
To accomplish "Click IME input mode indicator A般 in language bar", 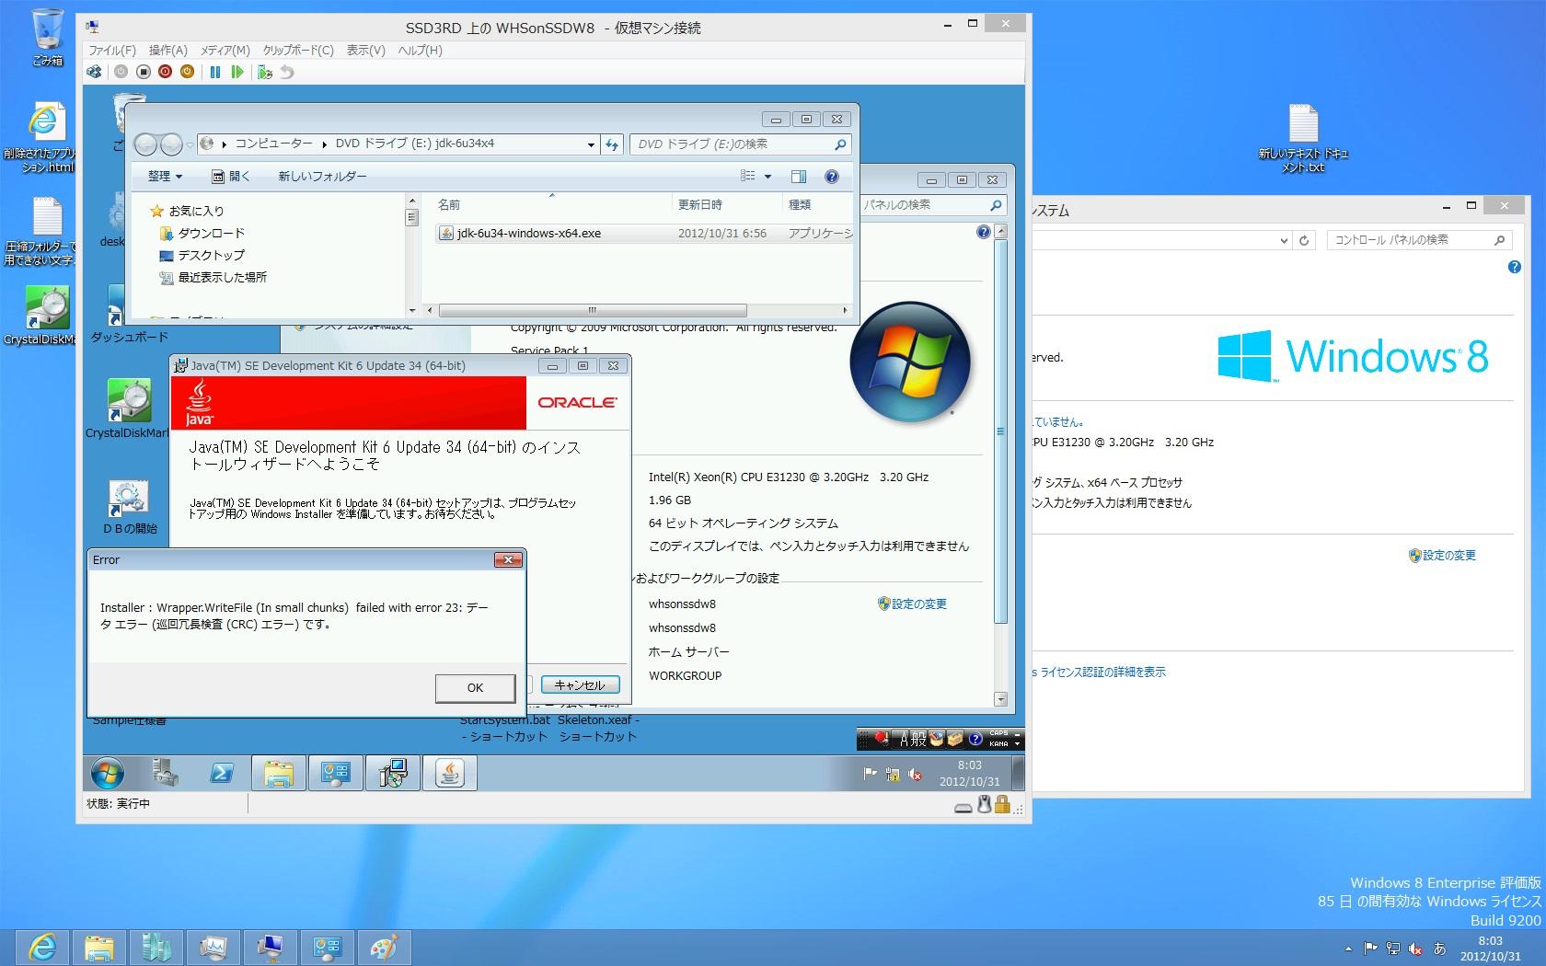I will (912, 739).
